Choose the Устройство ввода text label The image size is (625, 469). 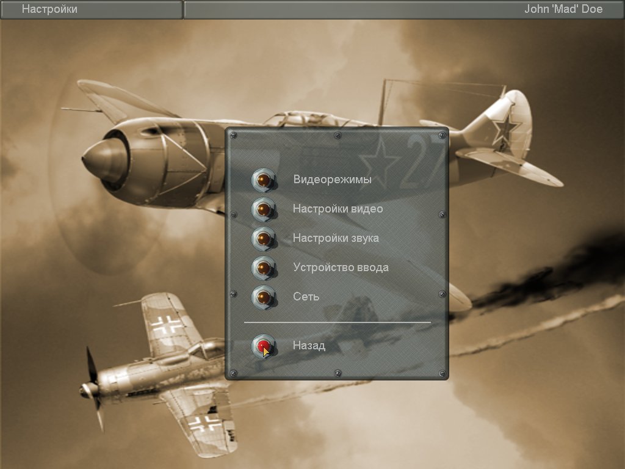341,267
